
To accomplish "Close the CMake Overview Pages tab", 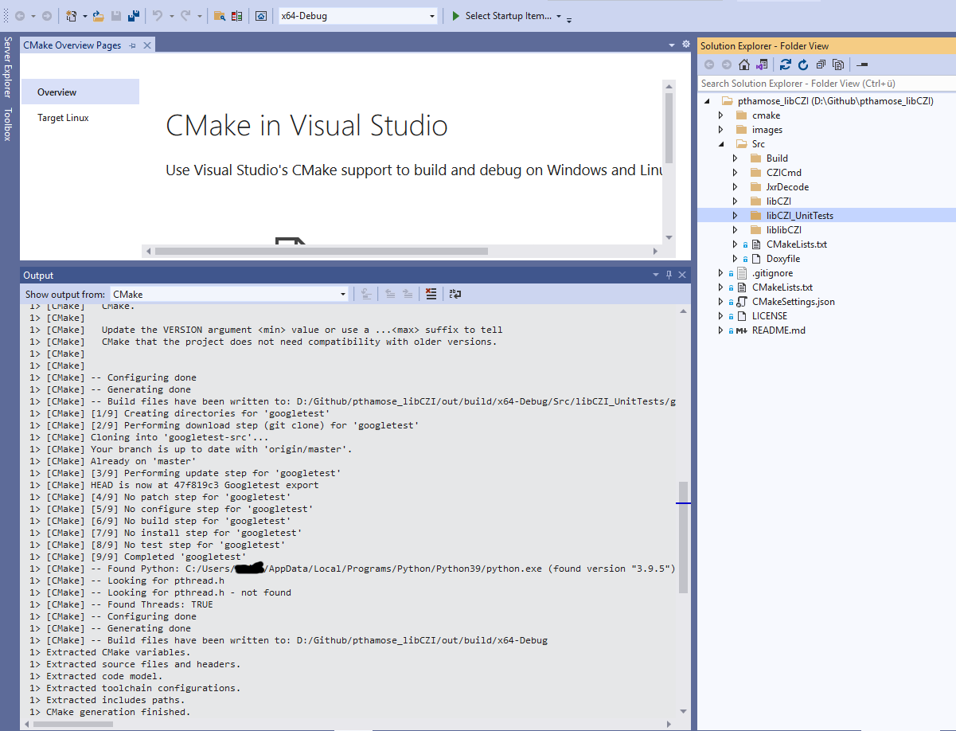I will 146,45.
